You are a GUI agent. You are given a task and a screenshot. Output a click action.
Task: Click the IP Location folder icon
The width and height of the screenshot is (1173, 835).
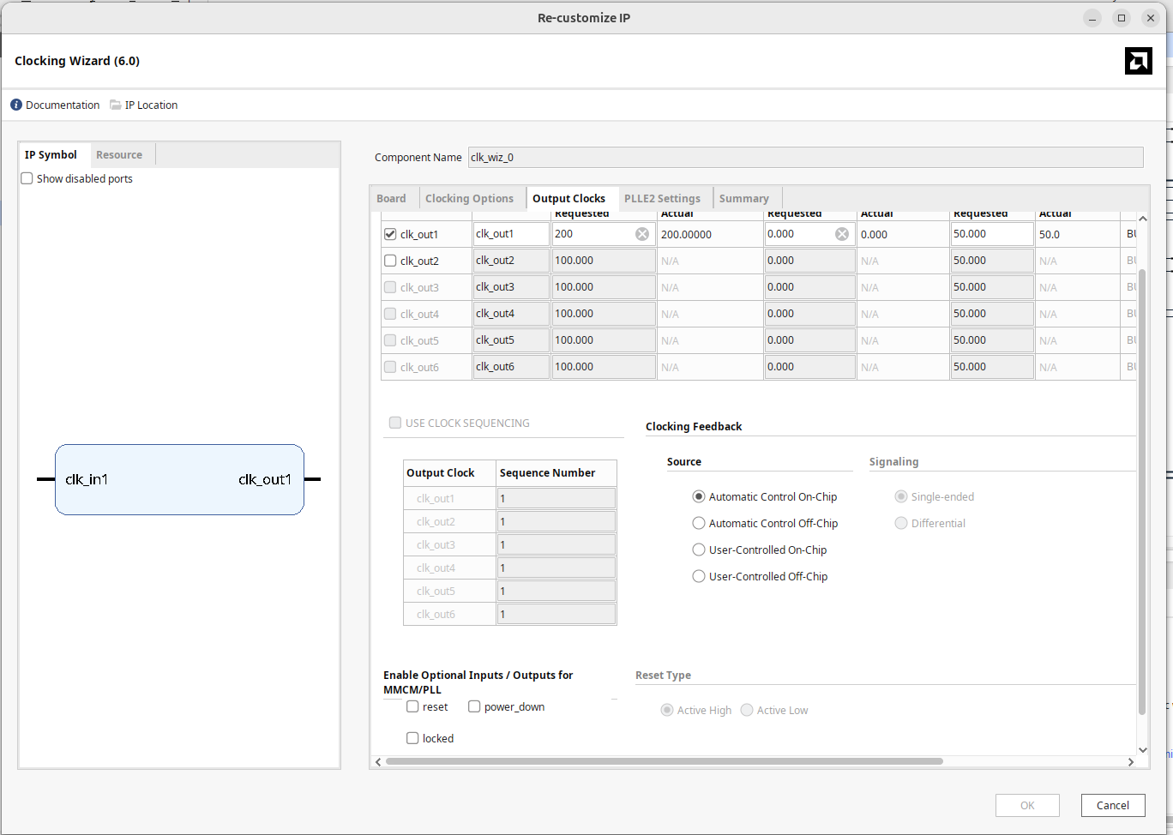115,105
